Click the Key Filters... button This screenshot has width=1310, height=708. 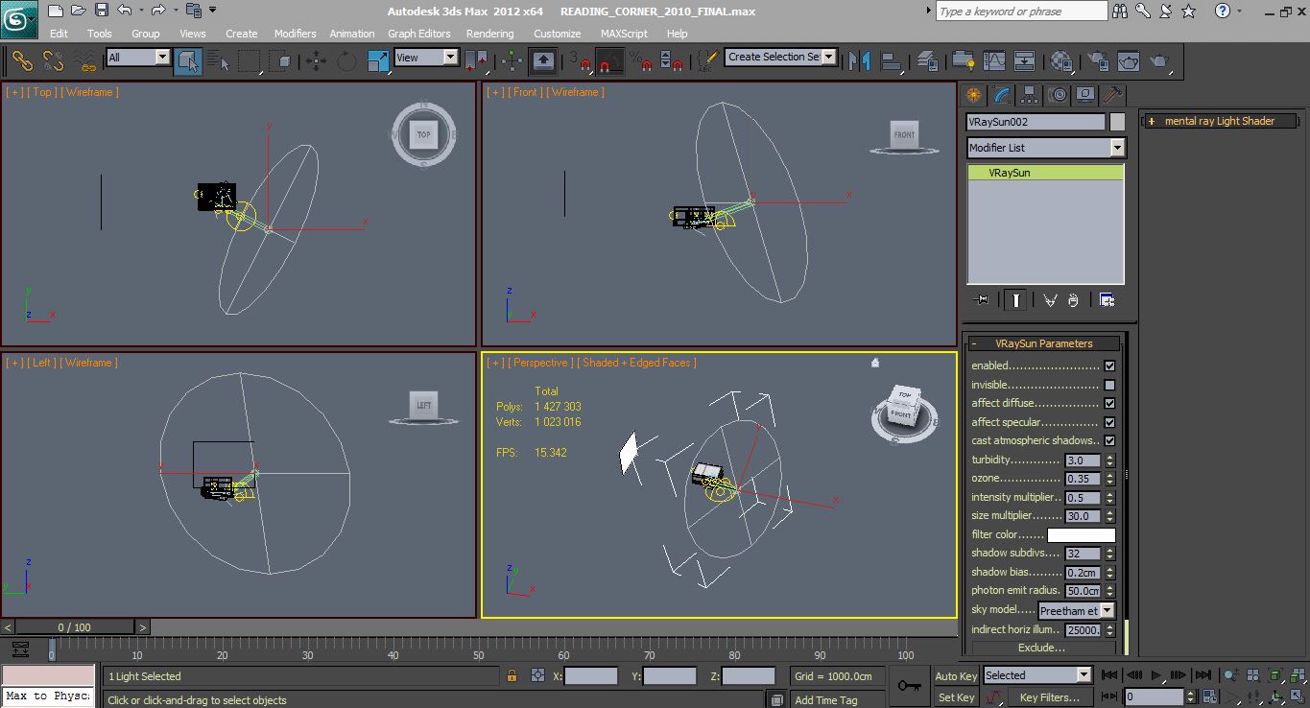(1050, 697)
